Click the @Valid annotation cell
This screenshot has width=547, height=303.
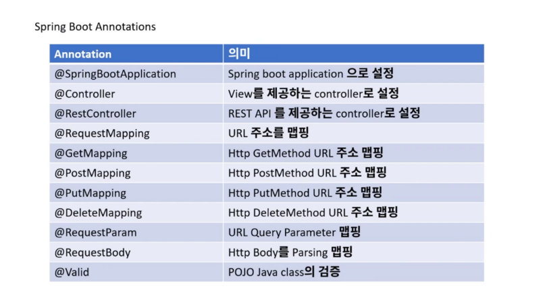[136, 272]
